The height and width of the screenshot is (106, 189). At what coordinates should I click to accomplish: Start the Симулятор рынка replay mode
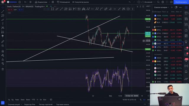80,2
